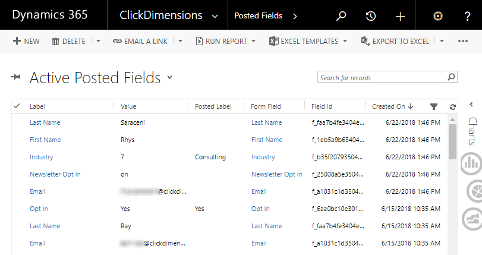
Task: Select the Saraceni value cell
Action: pos(133,122)
